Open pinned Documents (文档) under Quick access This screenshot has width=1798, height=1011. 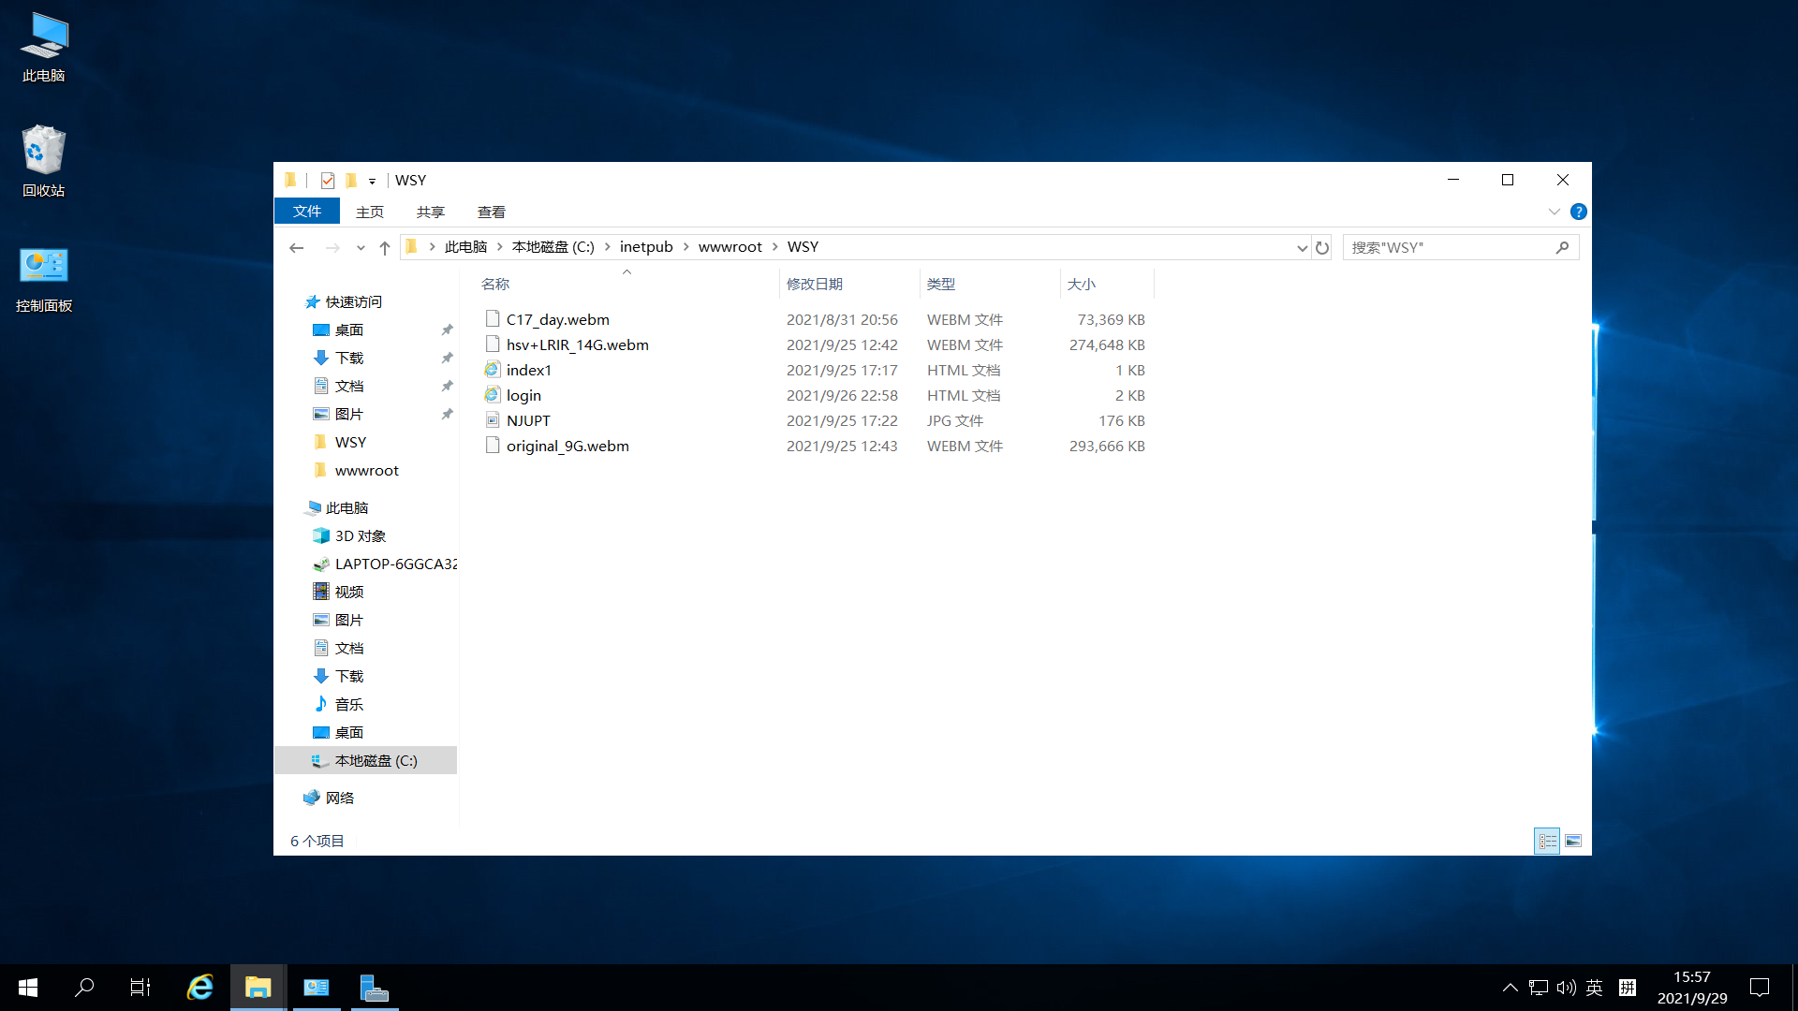tap(349, 386)
